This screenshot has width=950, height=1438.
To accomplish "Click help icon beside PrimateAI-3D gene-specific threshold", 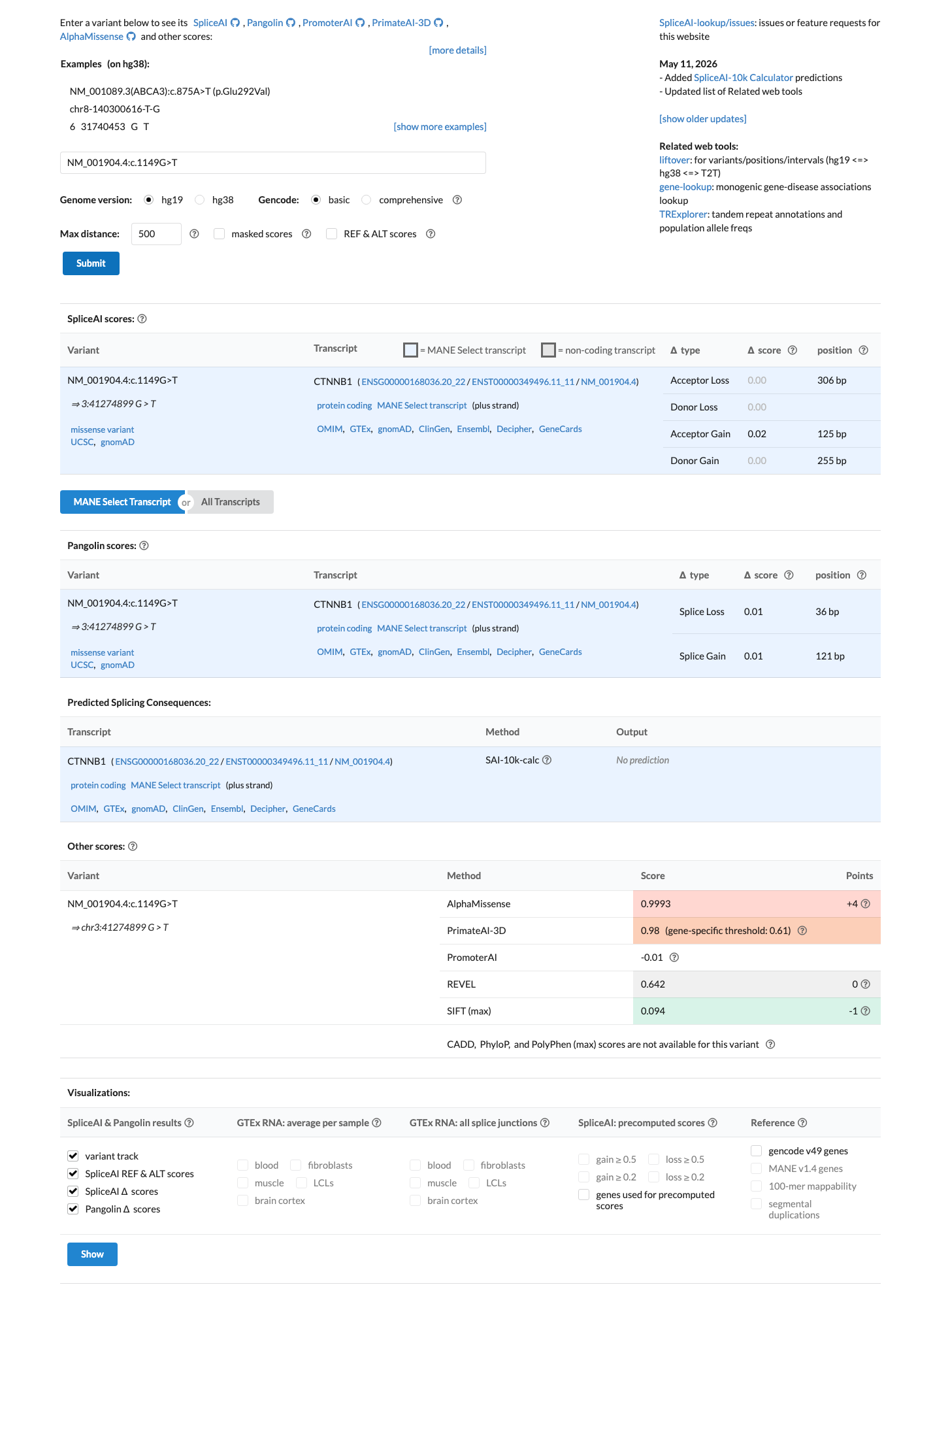I will point(802,931).
